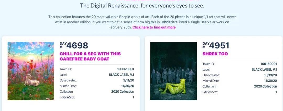Click the Day #4951 heading

tap(216, 46)
